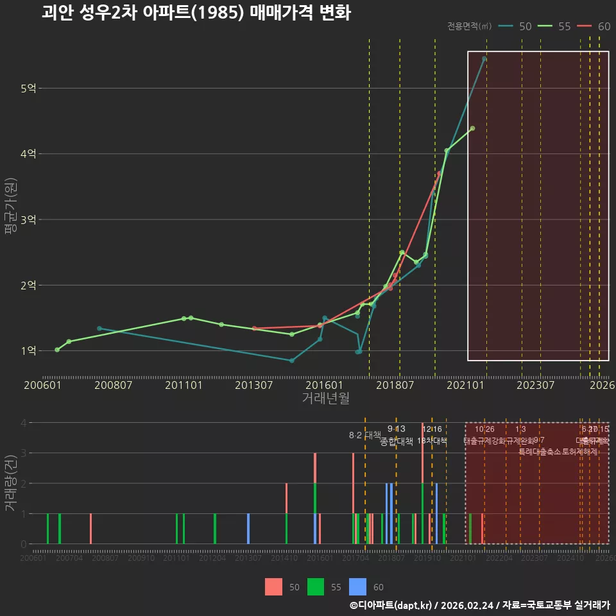The height and width of the screenshot is (616, 616).
Task: Toggle the green 55 line legend entry at top
Action: (x=554, y=26)
